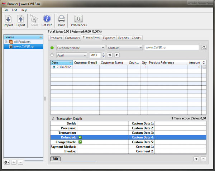
Task: Click the Import toolbar icon
Action: [x=8, y=20]
